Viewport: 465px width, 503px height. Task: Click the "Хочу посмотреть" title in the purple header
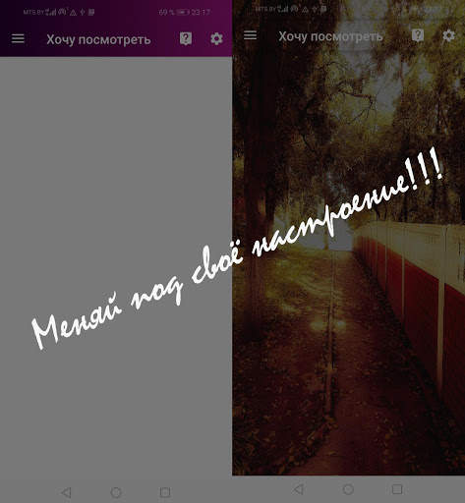[x=98, y=39]
